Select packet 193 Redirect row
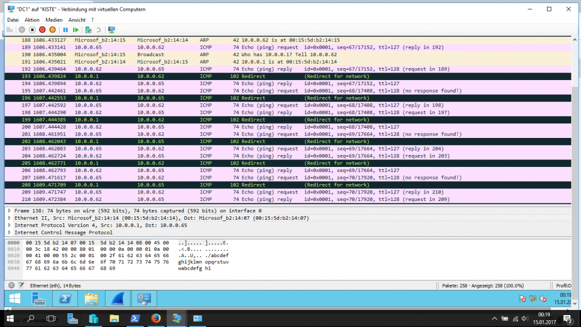 288,77
